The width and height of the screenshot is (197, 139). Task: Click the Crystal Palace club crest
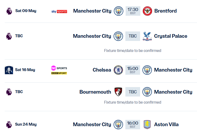coord(147,36)
